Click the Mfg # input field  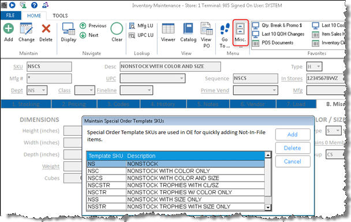49,79
